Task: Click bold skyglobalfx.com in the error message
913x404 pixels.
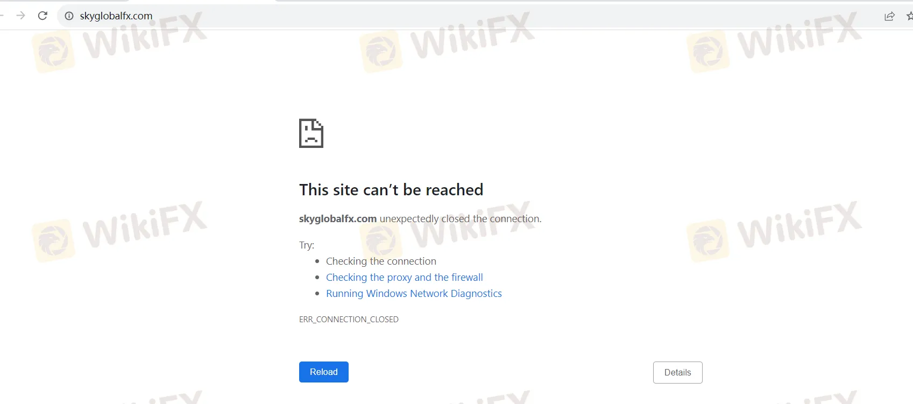Action: [338, 219]
